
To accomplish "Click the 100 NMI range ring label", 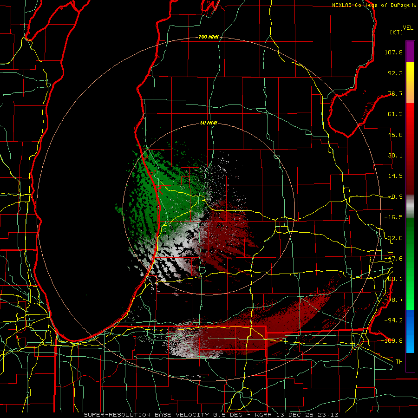I will point(209,37).
